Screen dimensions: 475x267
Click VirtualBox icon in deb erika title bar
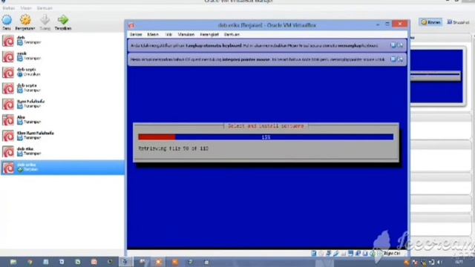click(x=132, y=25)
